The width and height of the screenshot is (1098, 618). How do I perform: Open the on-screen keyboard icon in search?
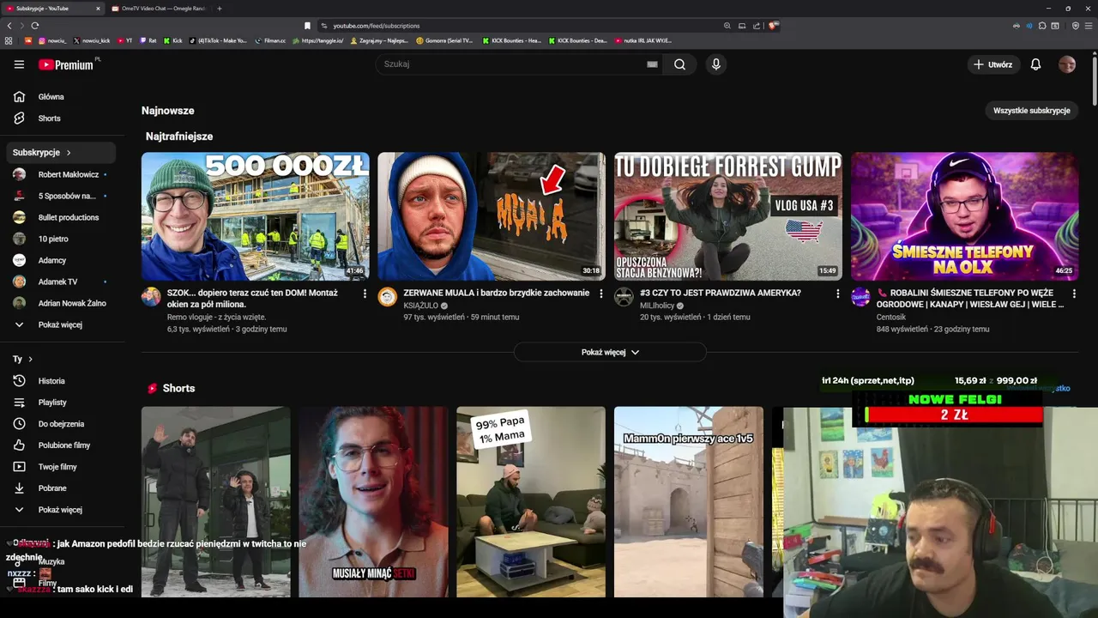pyautogui.click(x=652, y=64)
